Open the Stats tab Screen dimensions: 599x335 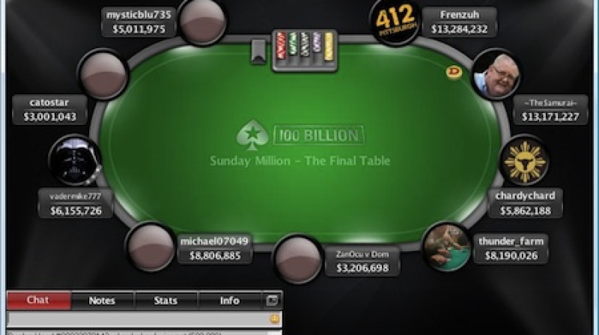[x=165, y=301]
